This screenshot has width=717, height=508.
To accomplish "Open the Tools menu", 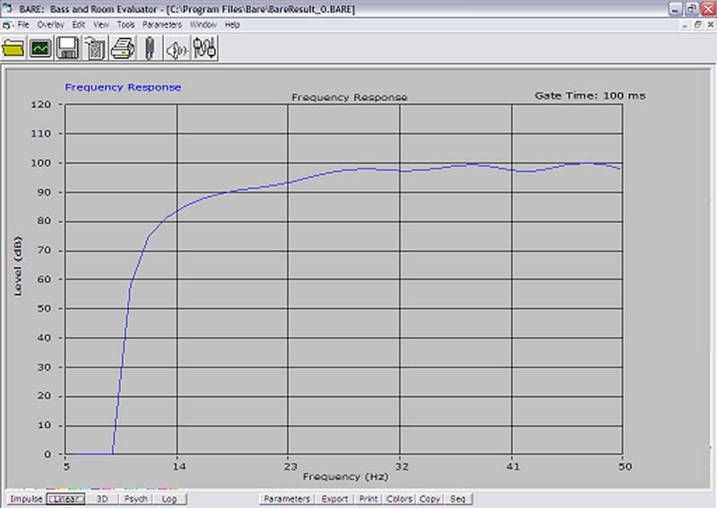I will pyautogui.click(x=125, y=24).
